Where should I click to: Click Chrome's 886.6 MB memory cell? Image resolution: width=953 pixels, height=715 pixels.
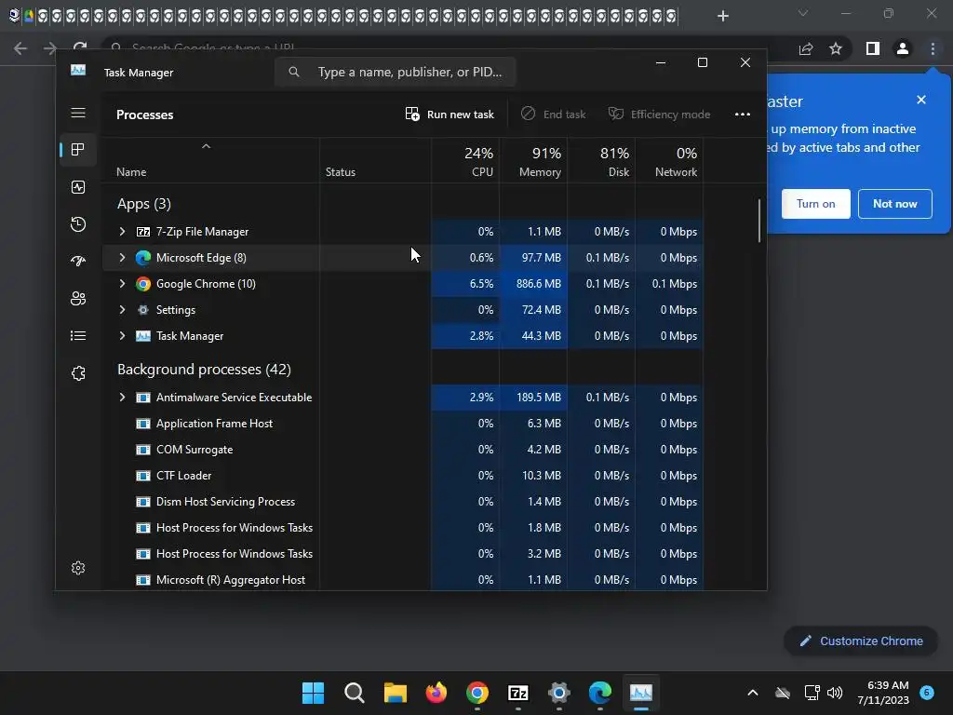533,284
